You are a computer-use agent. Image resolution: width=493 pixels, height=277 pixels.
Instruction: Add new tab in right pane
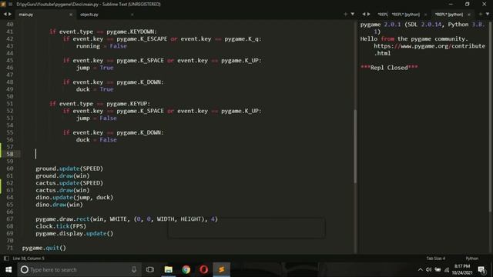[481, 14]
